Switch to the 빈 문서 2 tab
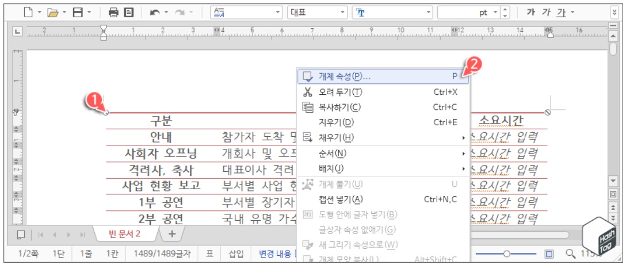 (x=124, y=234)
